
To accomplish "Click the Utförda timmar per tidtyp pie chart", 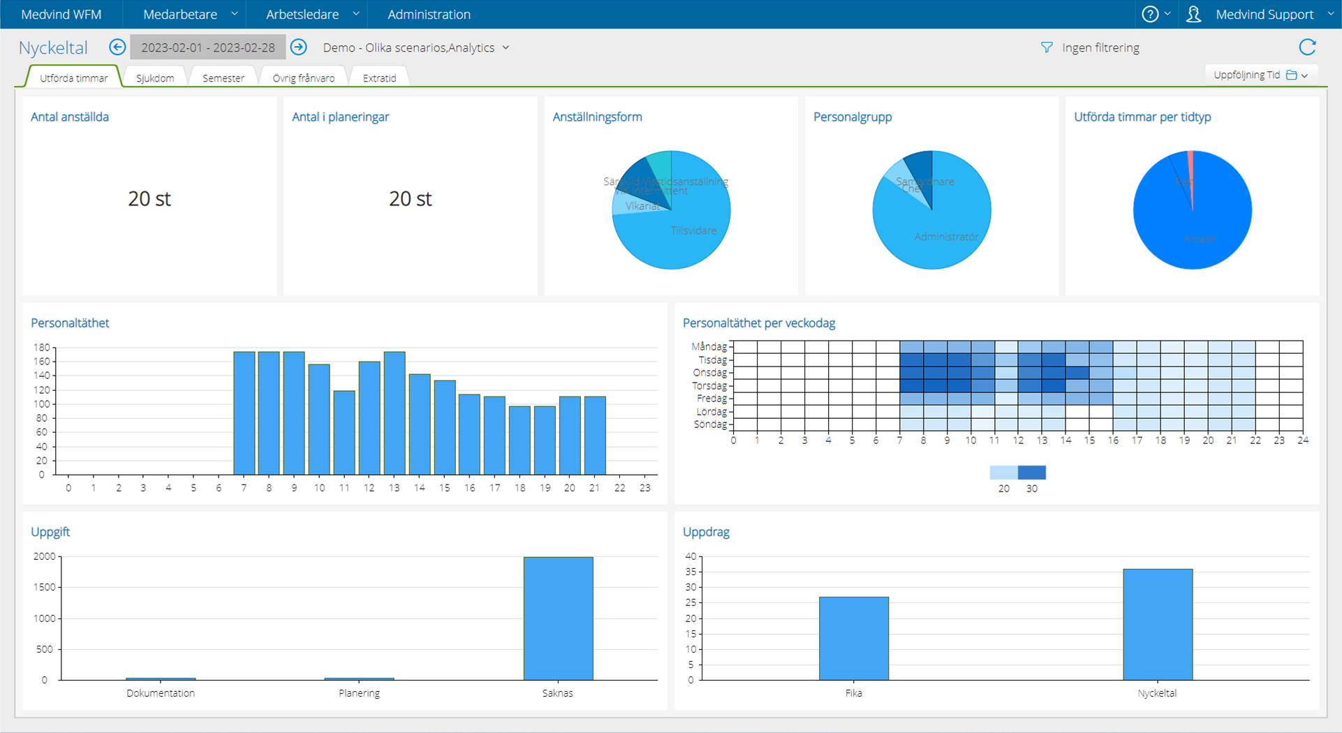I will pos(1193,209).
